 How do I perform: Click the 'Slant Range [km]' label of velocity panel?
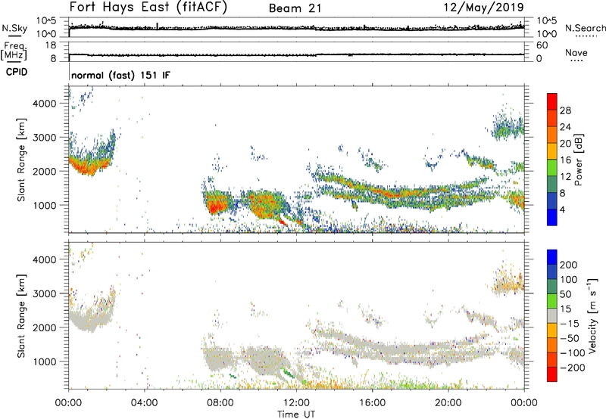tap(21, 316)
